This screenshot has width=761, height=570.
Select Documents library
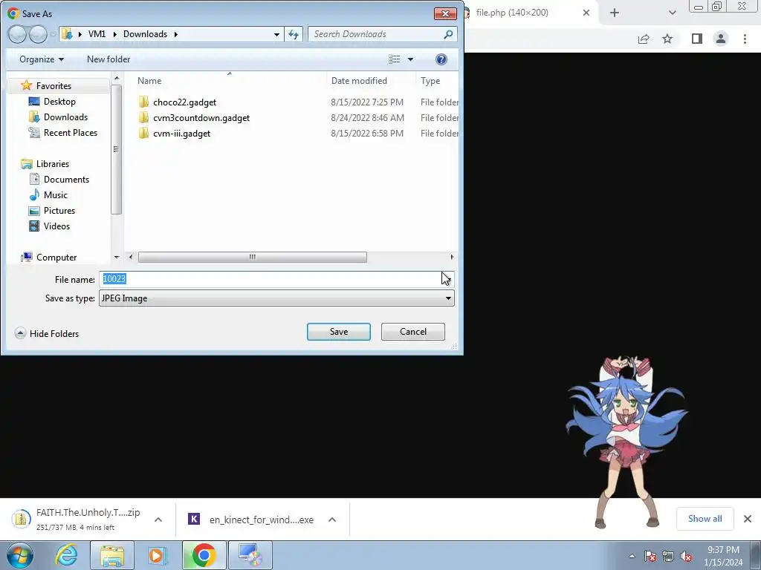coord(66,180)
